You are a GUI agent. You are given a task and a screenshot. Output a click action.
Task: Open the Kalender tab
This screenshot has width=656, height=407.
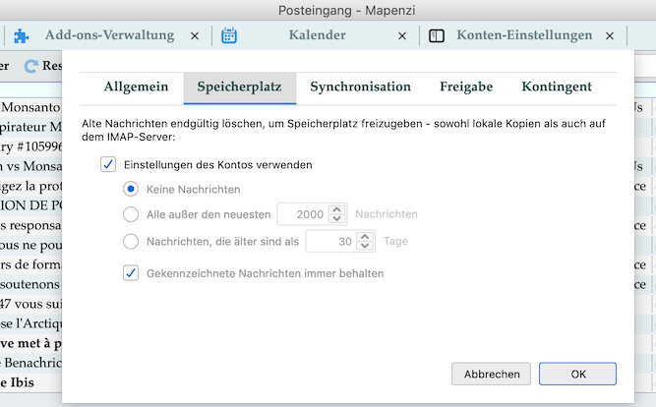coord(317,35)
